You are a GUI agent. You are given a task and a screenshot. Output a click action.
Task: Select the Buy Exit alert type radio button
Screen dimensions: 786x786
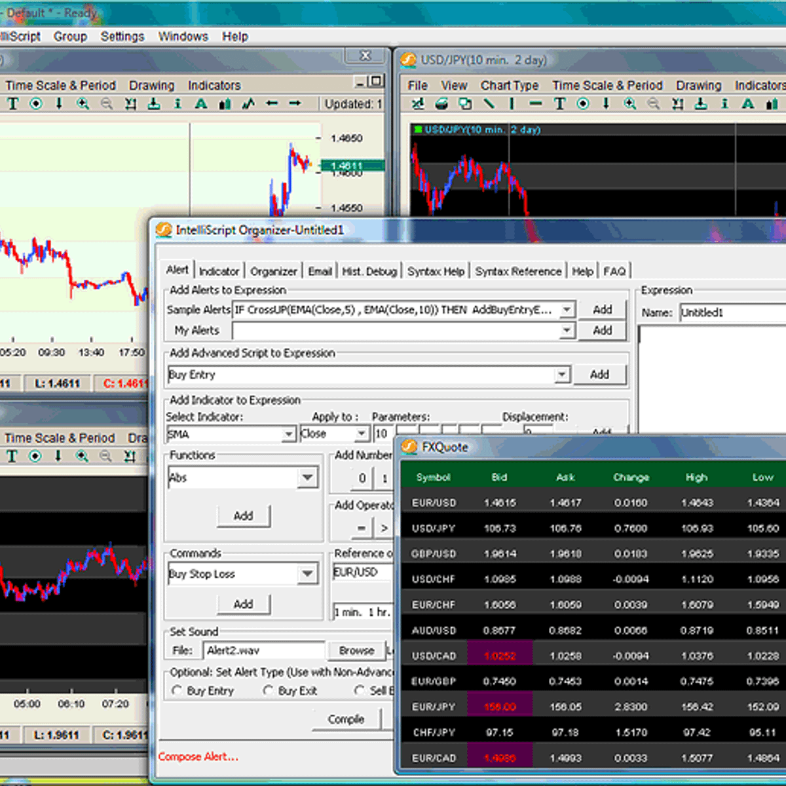click(x=268, y=690)
